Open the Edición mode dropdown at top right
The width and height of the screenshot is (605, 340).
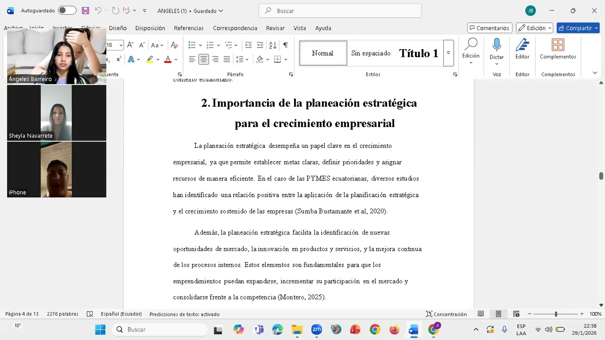coord(535,28)
